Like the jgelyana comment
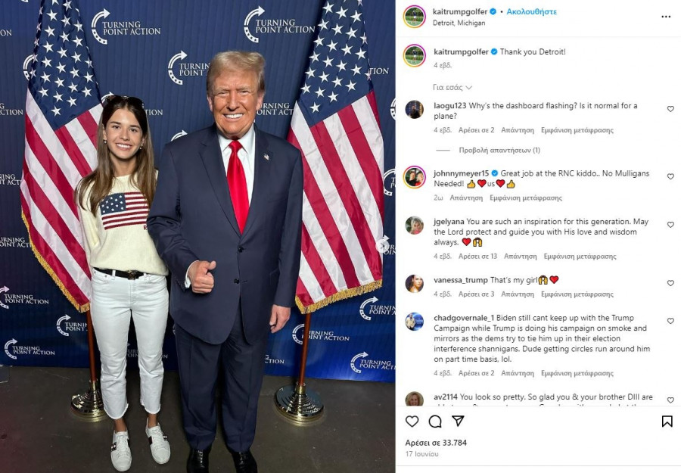 670,225
